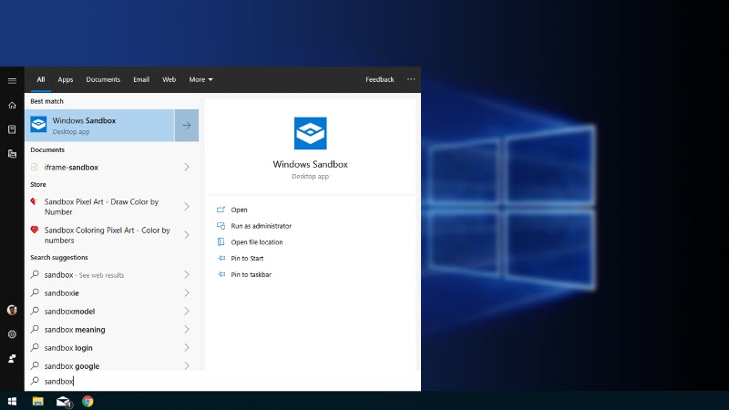Image resolution: width=729 pixels, height=410 pixels.
Task: Expand the sandbox meaning chevron
Action: 187,329
